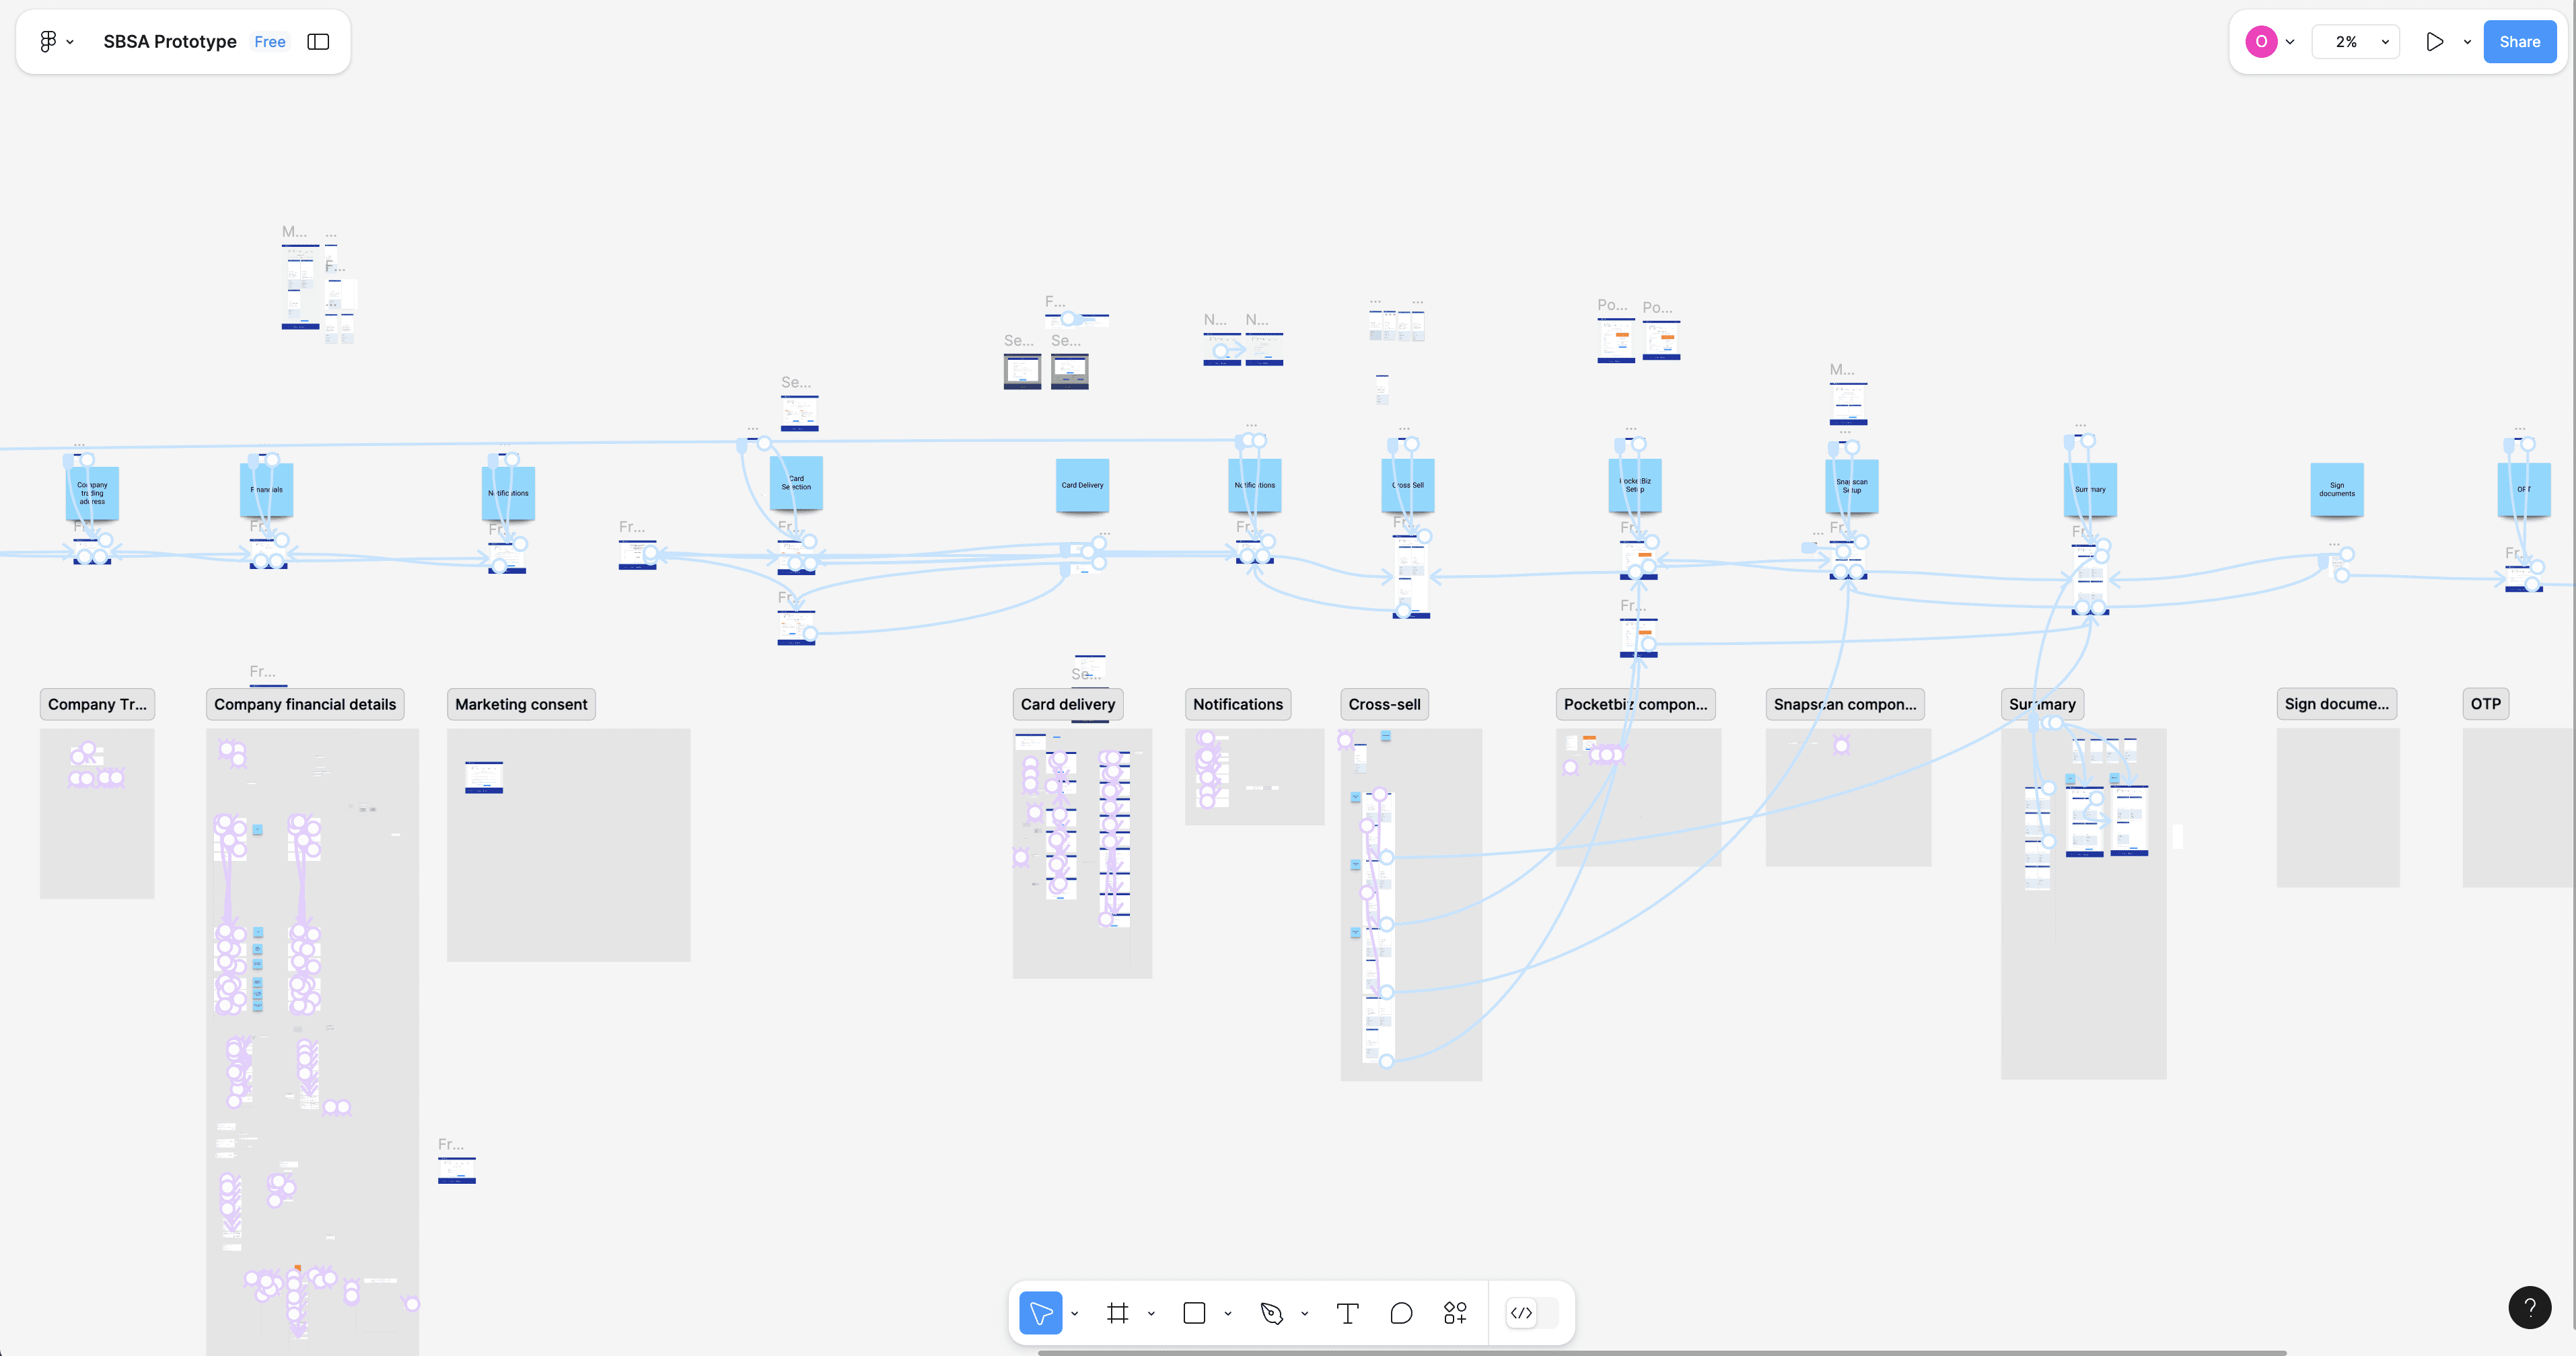Select the Company financial details section label
This screenshot has height=1356, width=2576.
[305, 704]
